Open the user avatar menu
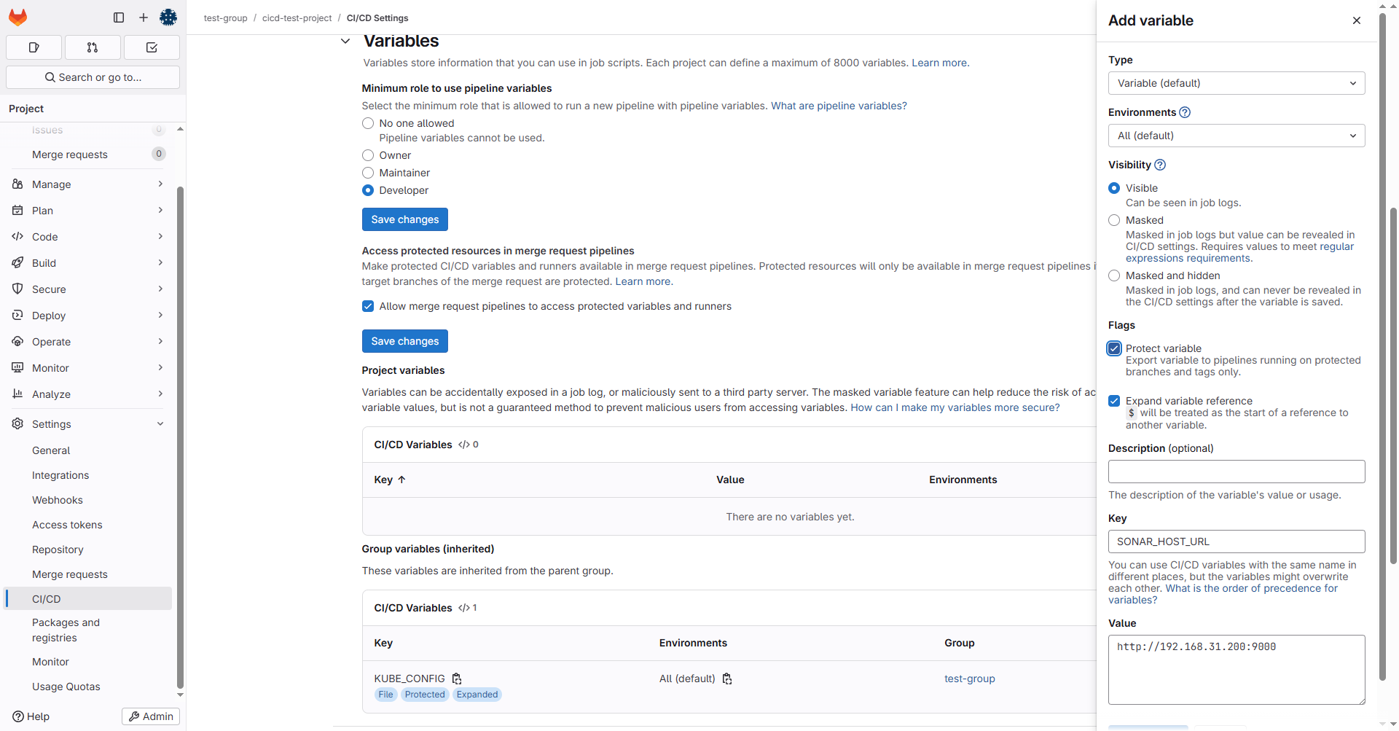This screenshot has height=731, width=1399. 168,17
